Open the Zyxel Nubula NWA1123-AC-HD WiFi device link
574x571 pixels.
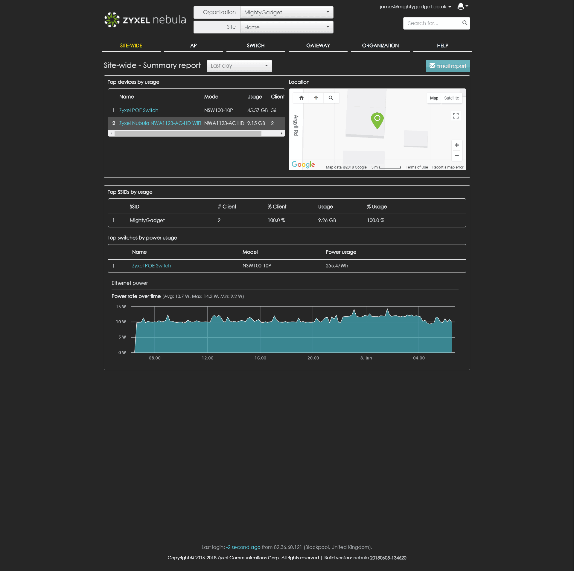(160, 123)
